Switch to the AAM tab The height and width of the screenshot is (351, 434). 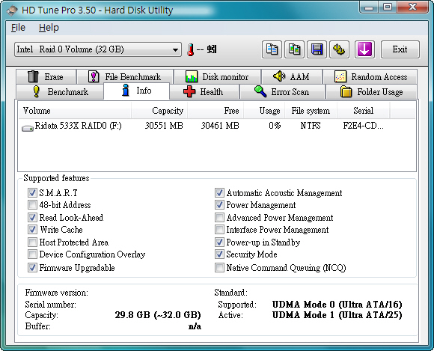point(292,76)
